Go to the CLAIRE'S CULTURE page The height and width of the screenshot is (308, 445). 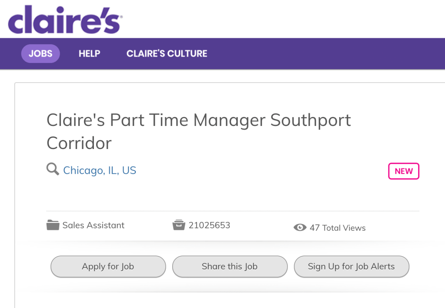167,54
